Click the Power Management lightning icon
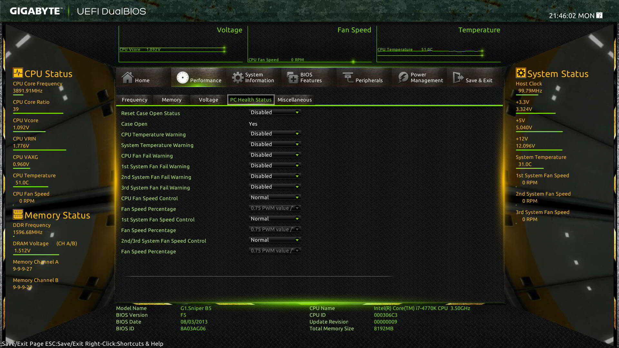This screenshot has height=348, width=619. coord(403,77)
